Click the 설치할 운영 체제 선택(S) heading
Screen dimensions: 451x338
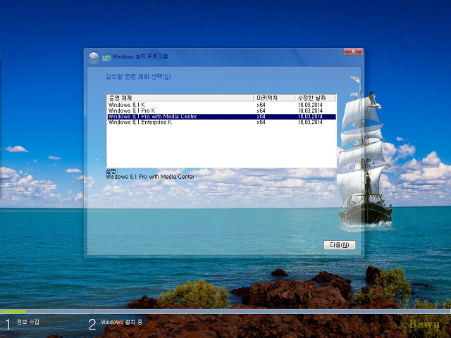[138, 77]
